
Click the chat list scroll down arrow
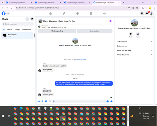[34, 38]
